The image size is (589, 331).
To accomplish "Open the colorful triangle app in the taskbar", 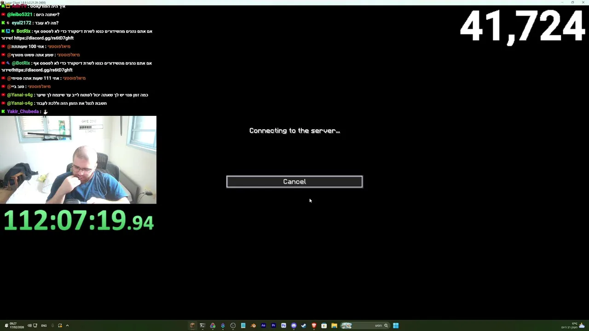I will tap(213, 325).
